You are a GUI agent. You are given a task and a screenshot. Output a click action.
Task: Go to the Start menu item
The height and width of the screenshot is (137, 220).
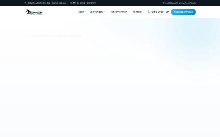click(x=81, y=12)
